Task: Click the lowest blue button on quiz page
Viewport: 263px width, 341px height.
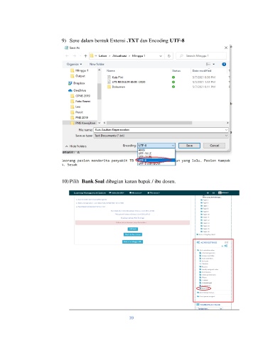Action: click(132, 242)
